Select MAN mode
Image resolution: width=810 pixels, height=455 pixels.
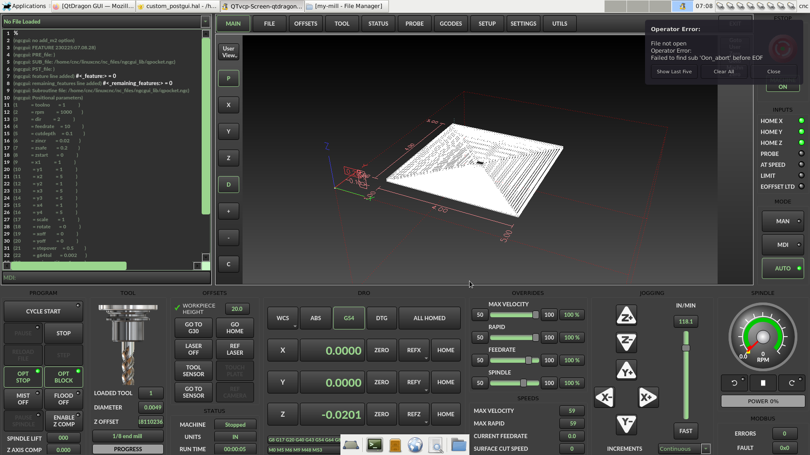783,221
